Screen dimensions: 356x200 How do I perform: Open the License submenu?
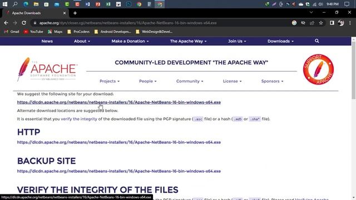click(233, 81)
